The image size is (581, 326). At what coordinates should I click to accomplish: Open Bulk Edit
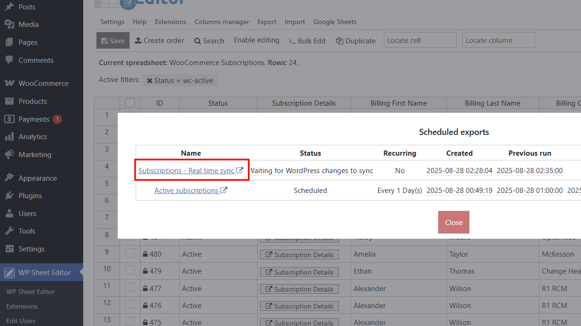(x=307, y=41)
